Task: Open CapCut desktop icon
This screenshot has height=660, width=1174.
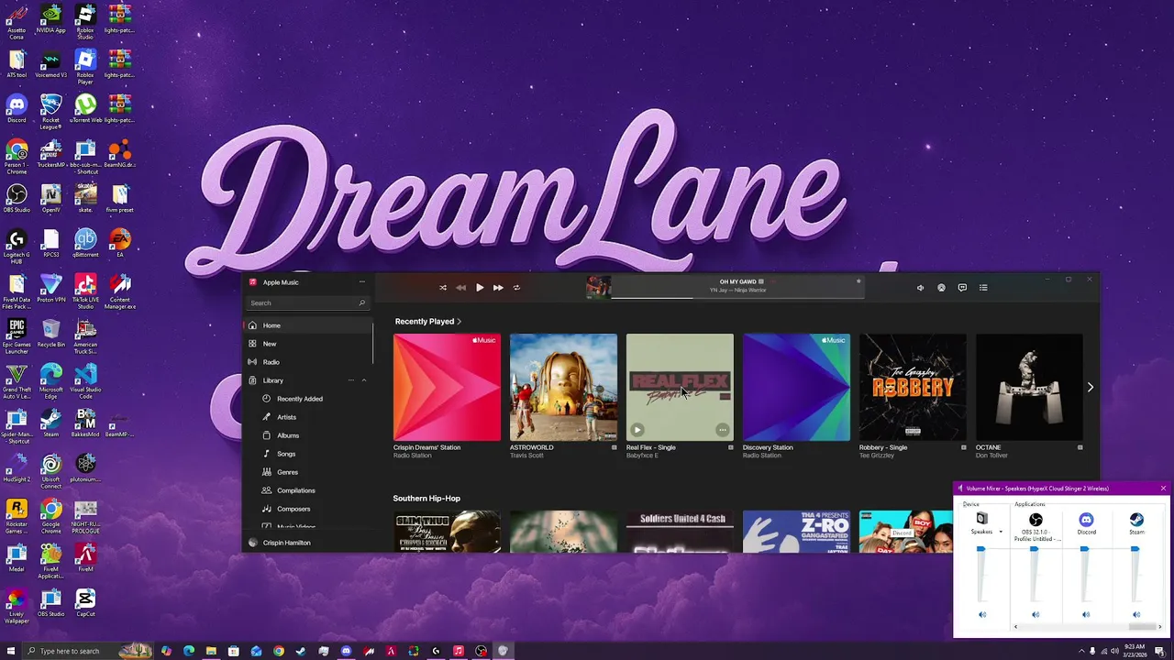Action: click(85, 603)
